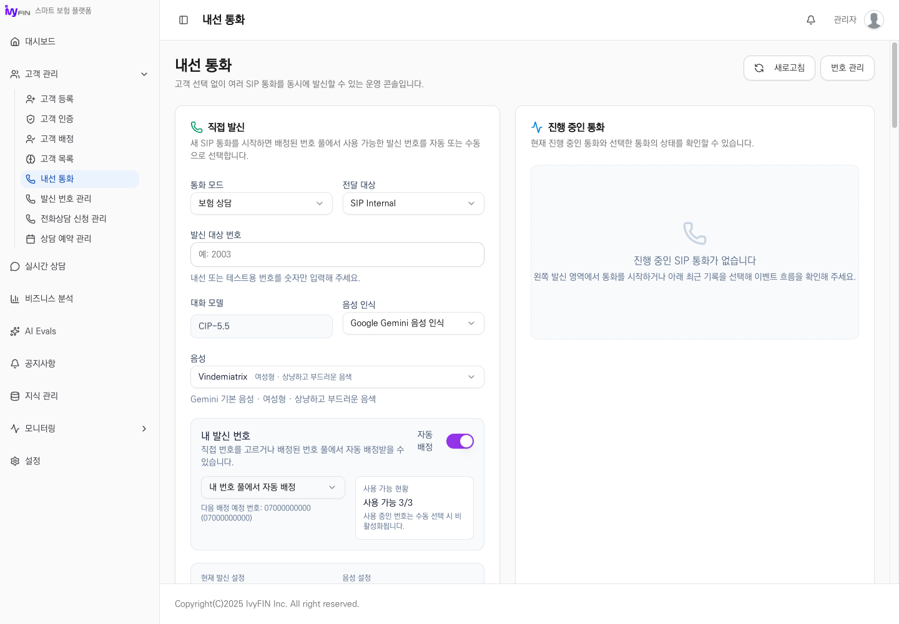899x624 pixels.
Task: Click the 관리자 username label
Action: [x=845, y=20]
